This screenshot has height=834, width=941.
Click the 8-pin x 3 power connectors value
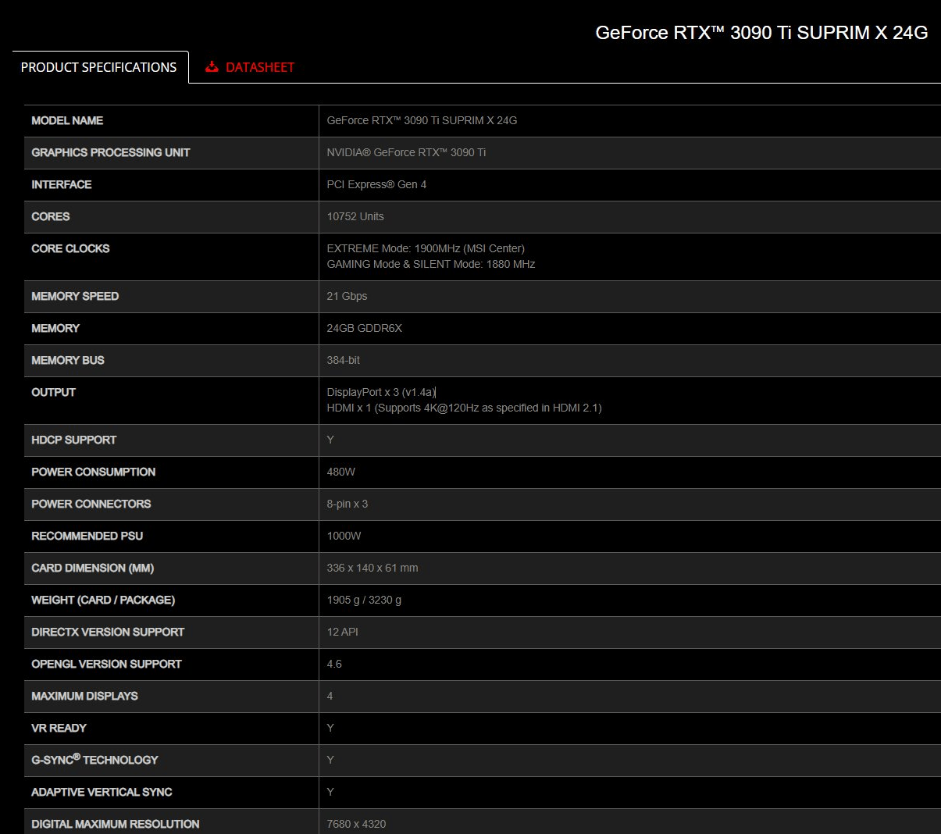[348, 504]
